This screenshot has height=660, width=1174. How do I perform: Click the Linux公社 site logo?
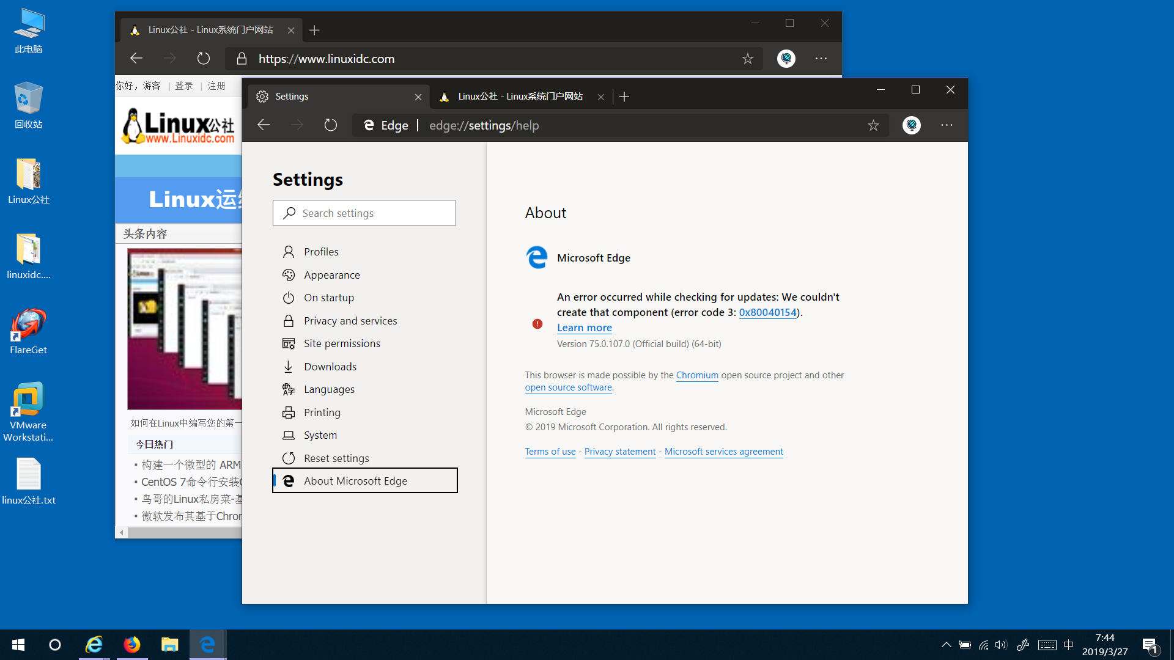(178, 127)
